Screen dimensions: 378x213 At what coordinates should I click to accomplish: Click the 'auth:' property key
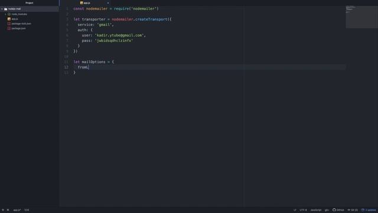point(83,30)
